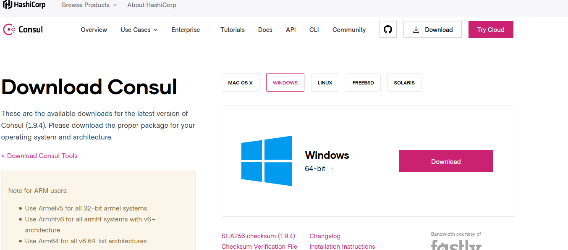Image resolution: width=568 pixels, height=250 pixels.
Task: Open the API nav item
Action: (x=291, y=30)
